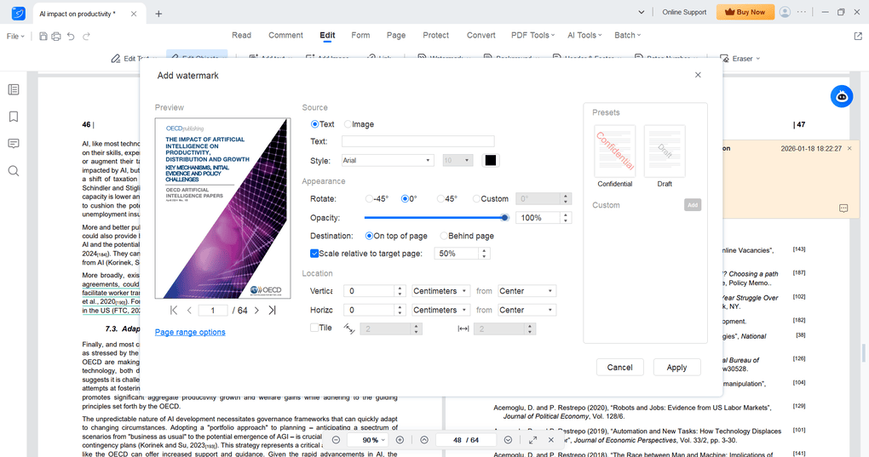Choose the -45° rotate option
The image size is (869, 457).
(x=369, y=198)
